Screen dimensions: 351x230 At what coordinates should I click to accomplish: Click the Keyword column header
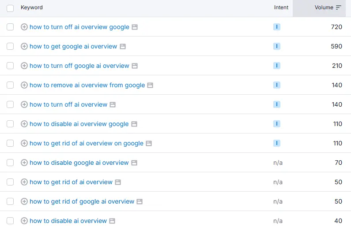(31, 7)
